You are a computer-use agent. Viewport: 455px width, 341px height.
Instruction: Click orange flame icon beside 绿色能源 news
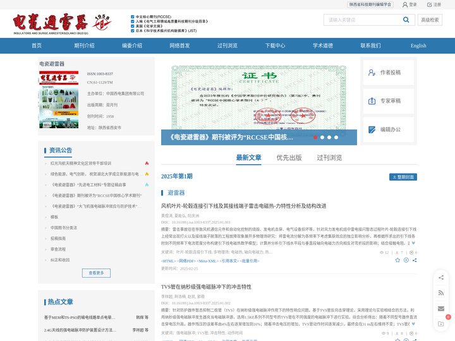147,174
